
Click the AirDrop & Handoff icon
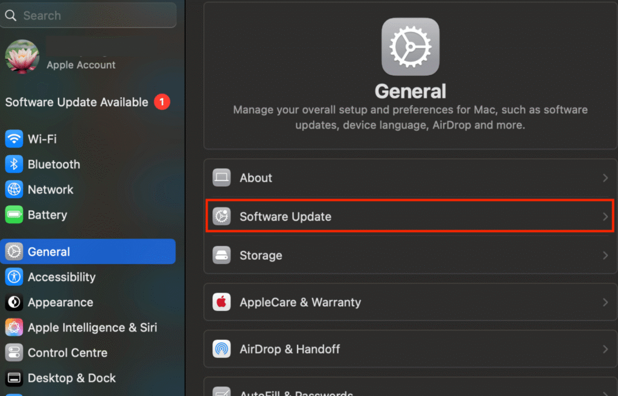pyautogui.click(x=221, y=349)
